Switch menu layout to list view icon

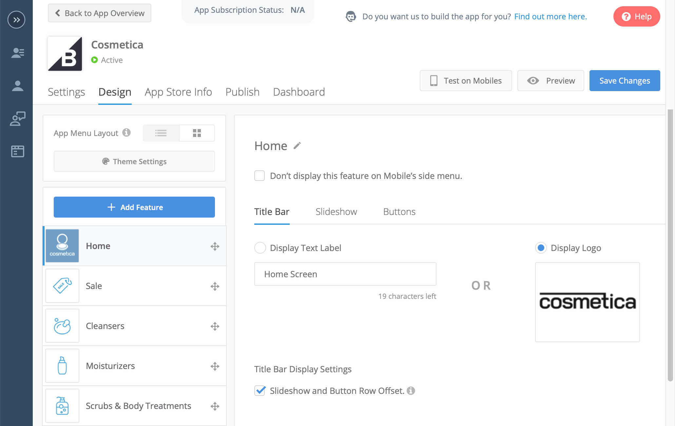[x=161, y=133]
